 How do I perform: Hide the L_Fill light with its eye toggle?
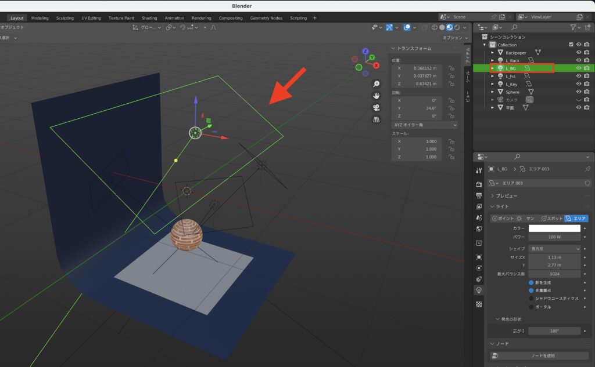579,76
